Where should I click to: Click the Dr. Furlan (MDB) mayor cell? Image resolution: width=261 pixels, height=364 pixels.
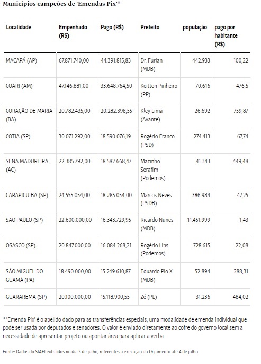(151, 65)
